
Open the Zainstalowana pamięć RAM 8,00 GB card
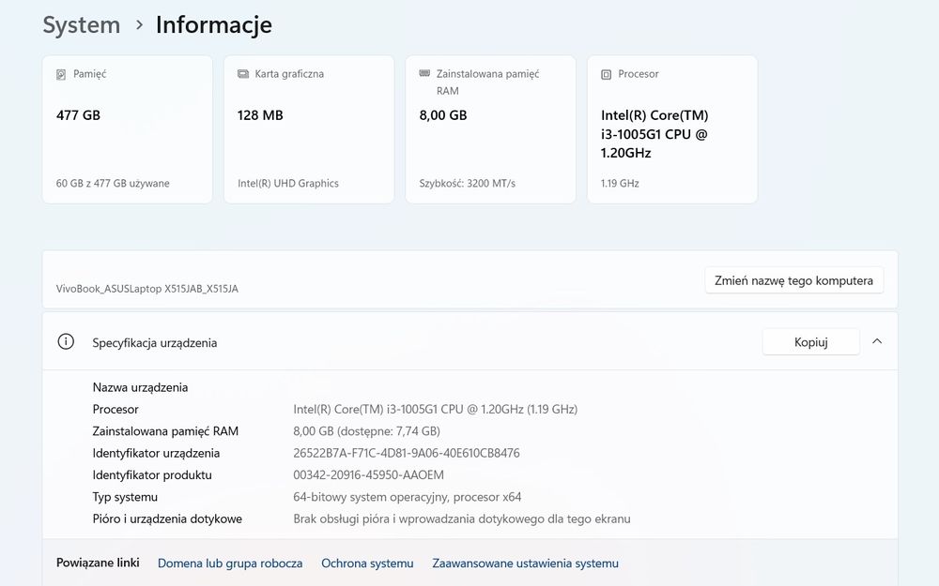pos(490,129)
